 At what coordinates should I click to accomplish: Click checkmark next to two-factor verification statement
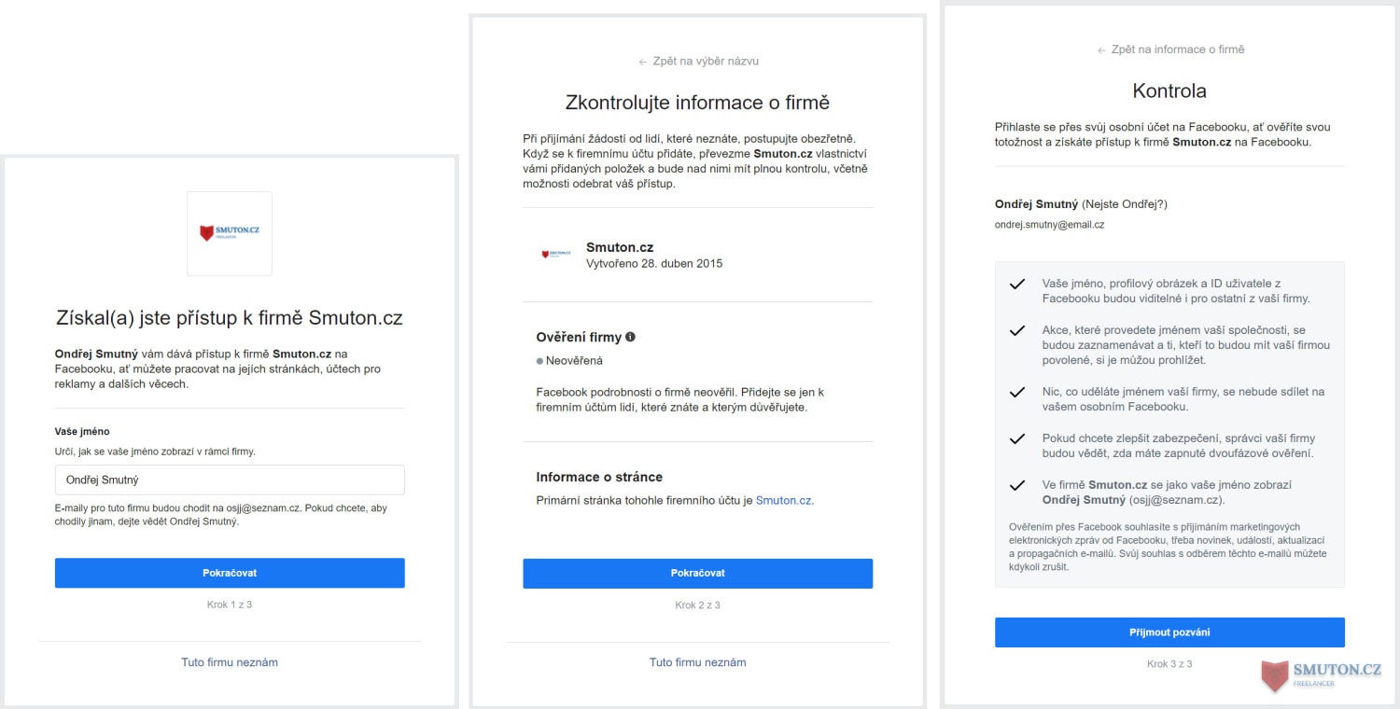point(1017,438)
